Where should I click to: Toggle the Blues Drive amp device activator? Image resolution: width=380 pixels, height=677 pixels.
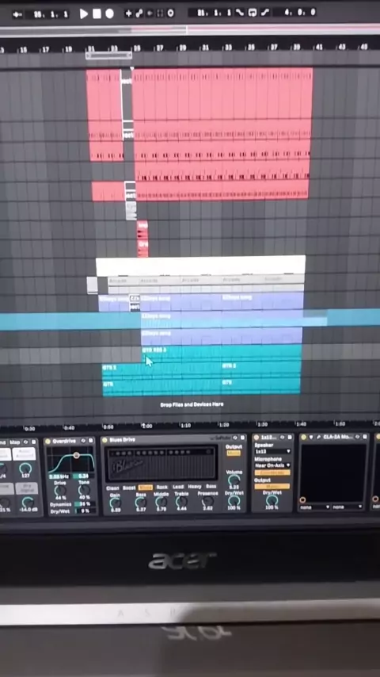click(x=104, y=440)
